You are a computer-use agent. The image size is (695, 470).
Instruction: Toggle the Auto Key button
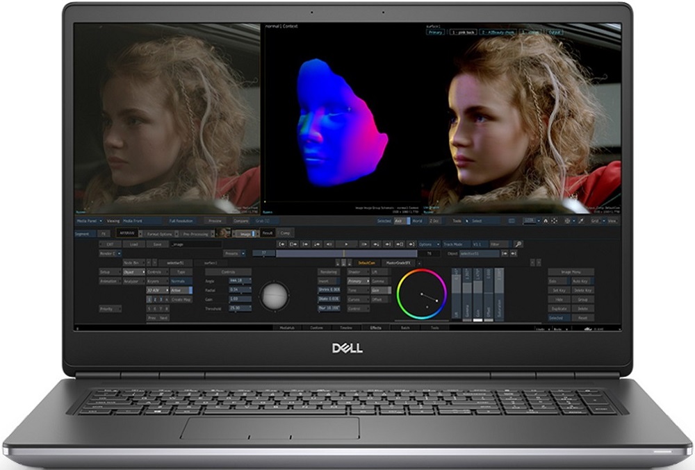(x=582, y=281)
